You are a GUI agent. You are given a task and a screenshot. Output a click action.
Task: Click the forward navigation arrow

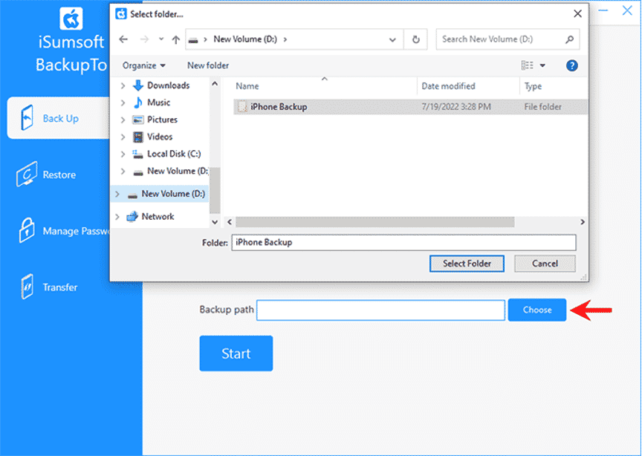[144, 39]
